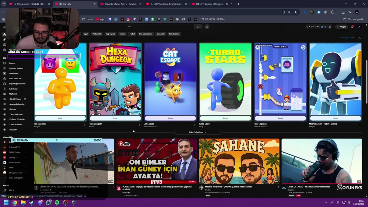368x207 pixels.
Task: Open İndirilenler in the sidebar
Action: 13,89
